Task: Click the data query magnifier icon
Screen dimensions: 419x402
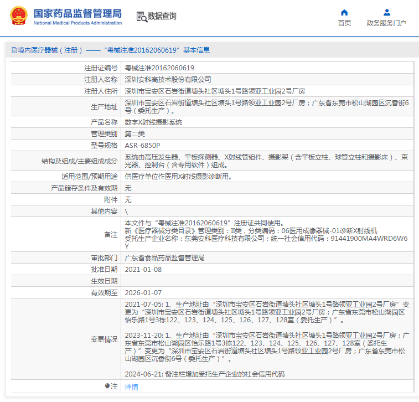Action: pyautogui.click(x=142, y=17)
